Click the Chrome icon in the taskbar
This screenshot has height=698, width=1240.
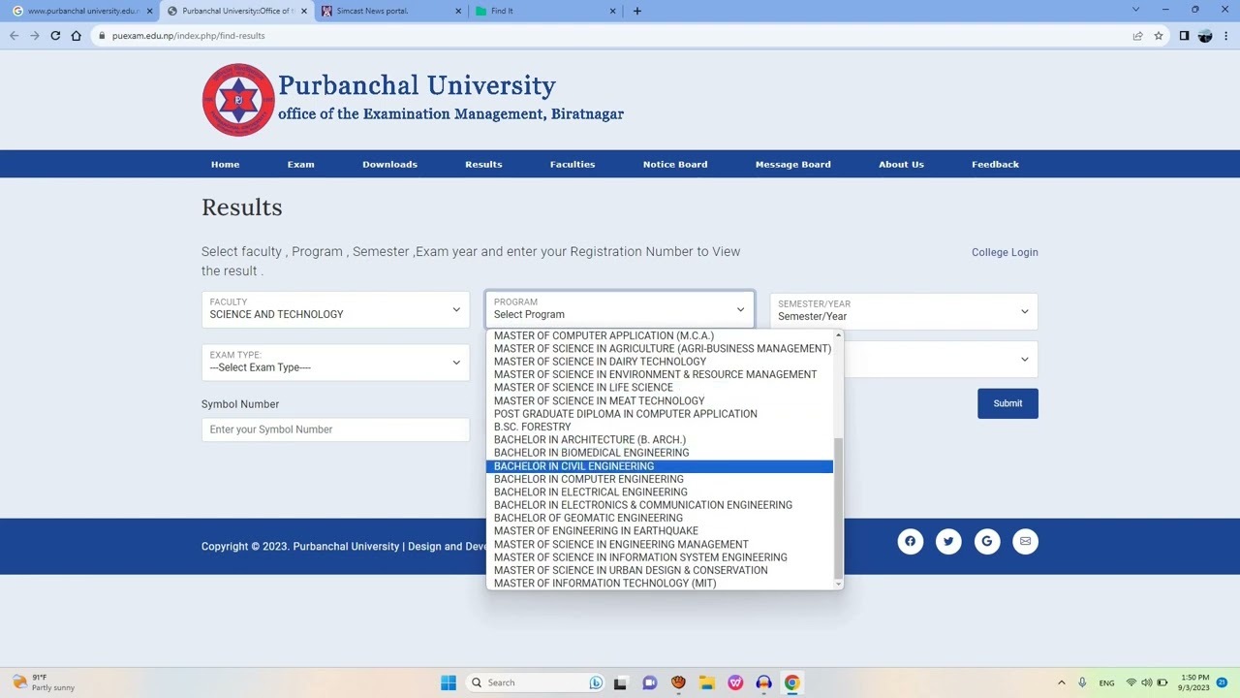click(x=791, y=682)
